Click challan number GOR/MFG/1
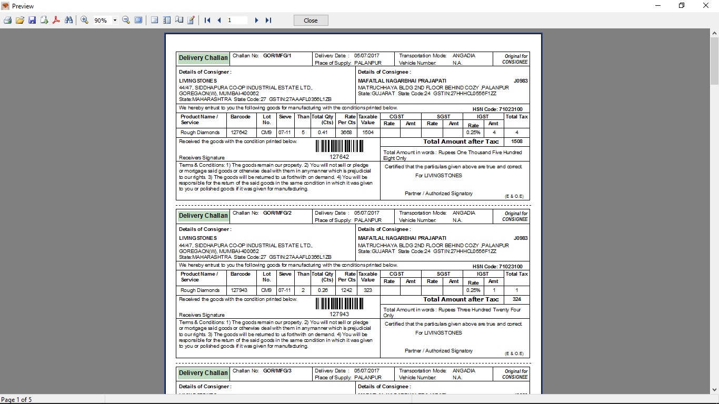The width and height of the screenshot is (719, 404). [277, 55]
